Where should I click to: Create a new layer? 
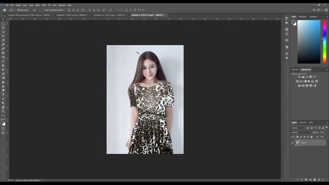pos(319,180)
